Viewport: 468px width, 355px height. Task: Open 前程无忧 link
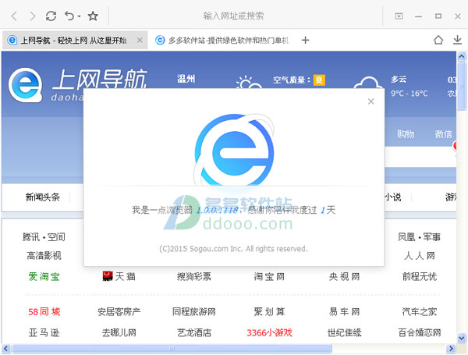(420, 276)
